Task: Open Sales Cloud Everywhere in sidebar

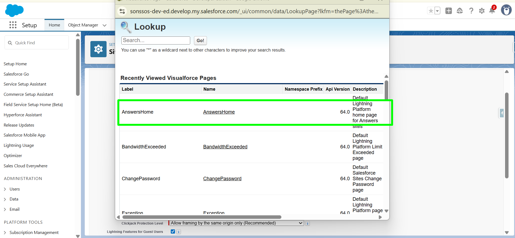Action: tap(25, 166)
